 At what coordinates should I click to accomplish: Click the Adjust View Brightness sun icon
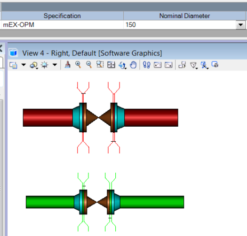(44, 65)
